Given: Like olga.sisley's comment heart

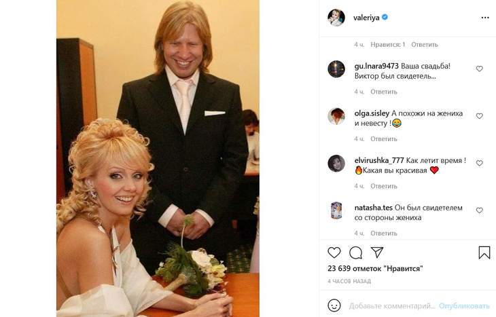Looking at the screenshot, I should pos(480,116).
